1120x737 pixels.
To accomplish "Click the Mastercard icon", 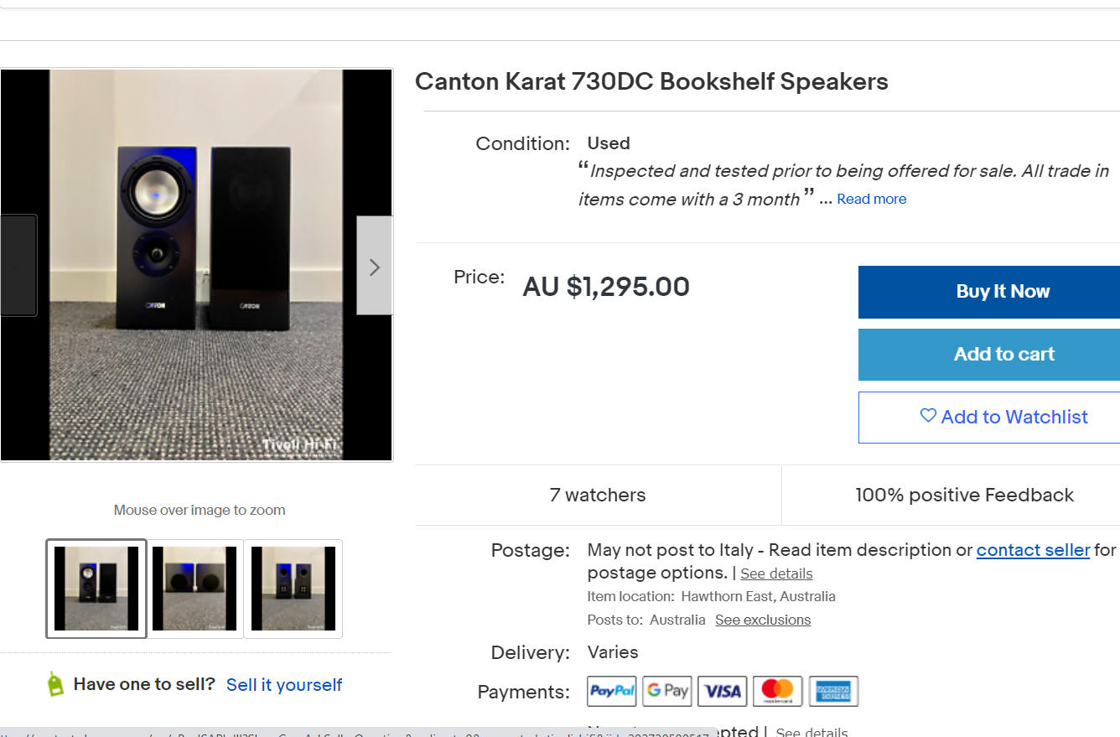I will click(777, 691).
